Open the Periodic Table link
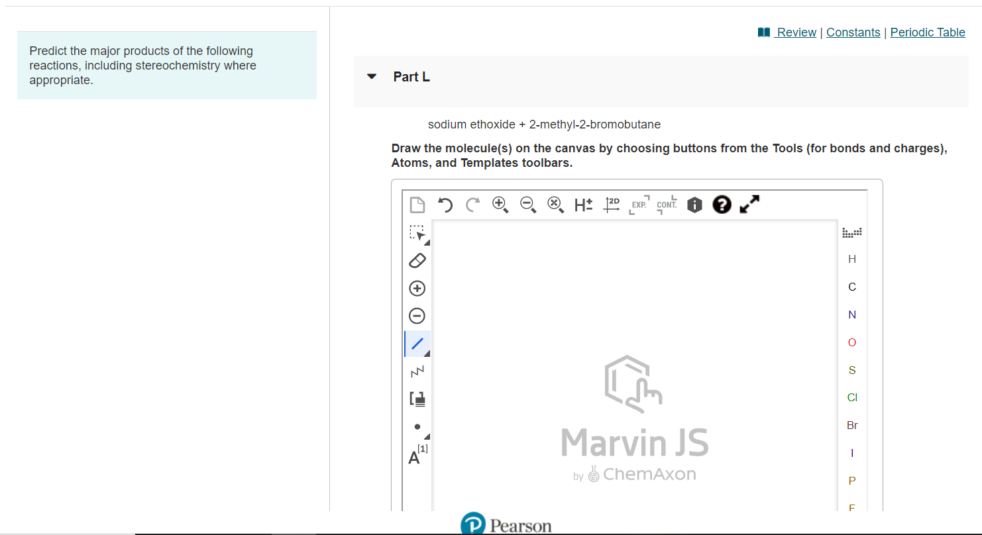This screenshot has height=535, width=982. click(x=927, y=32)
